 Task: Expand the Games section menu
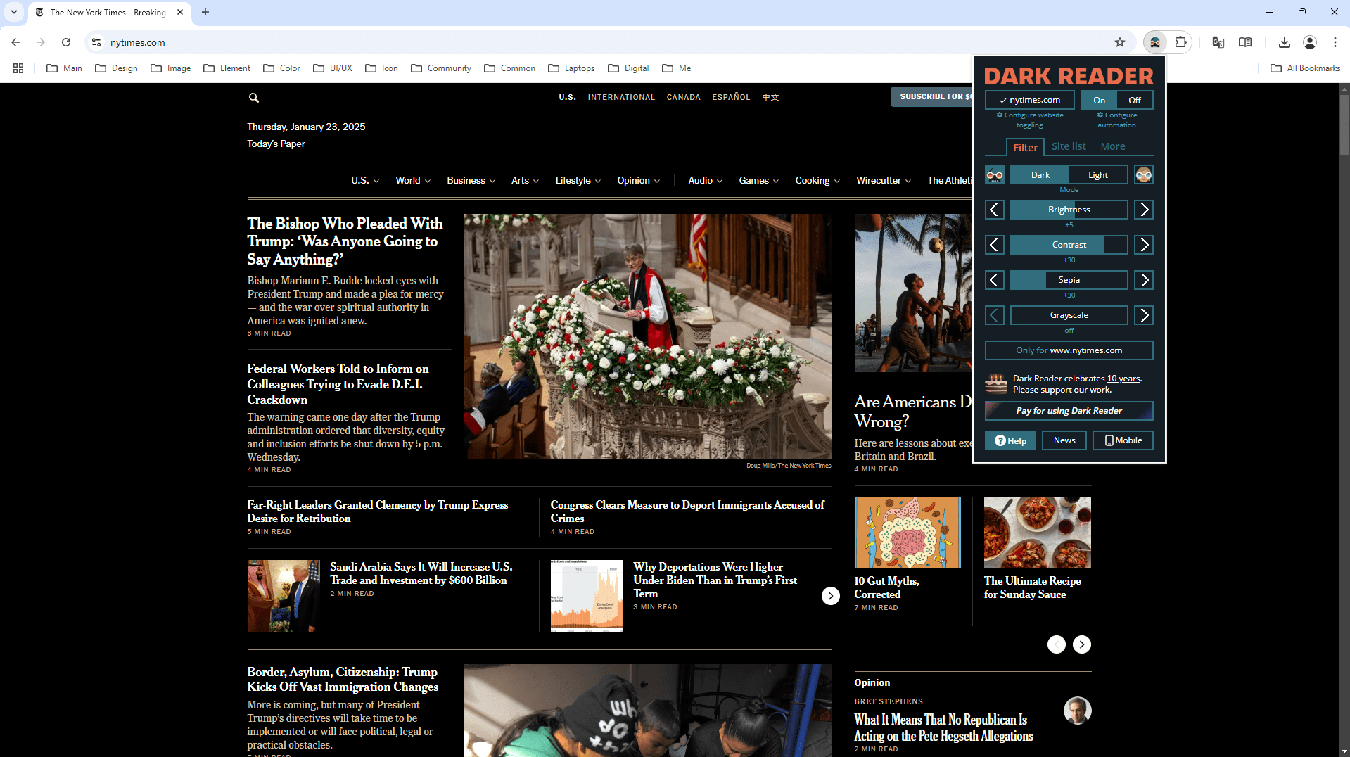click(x=759, y=181)
